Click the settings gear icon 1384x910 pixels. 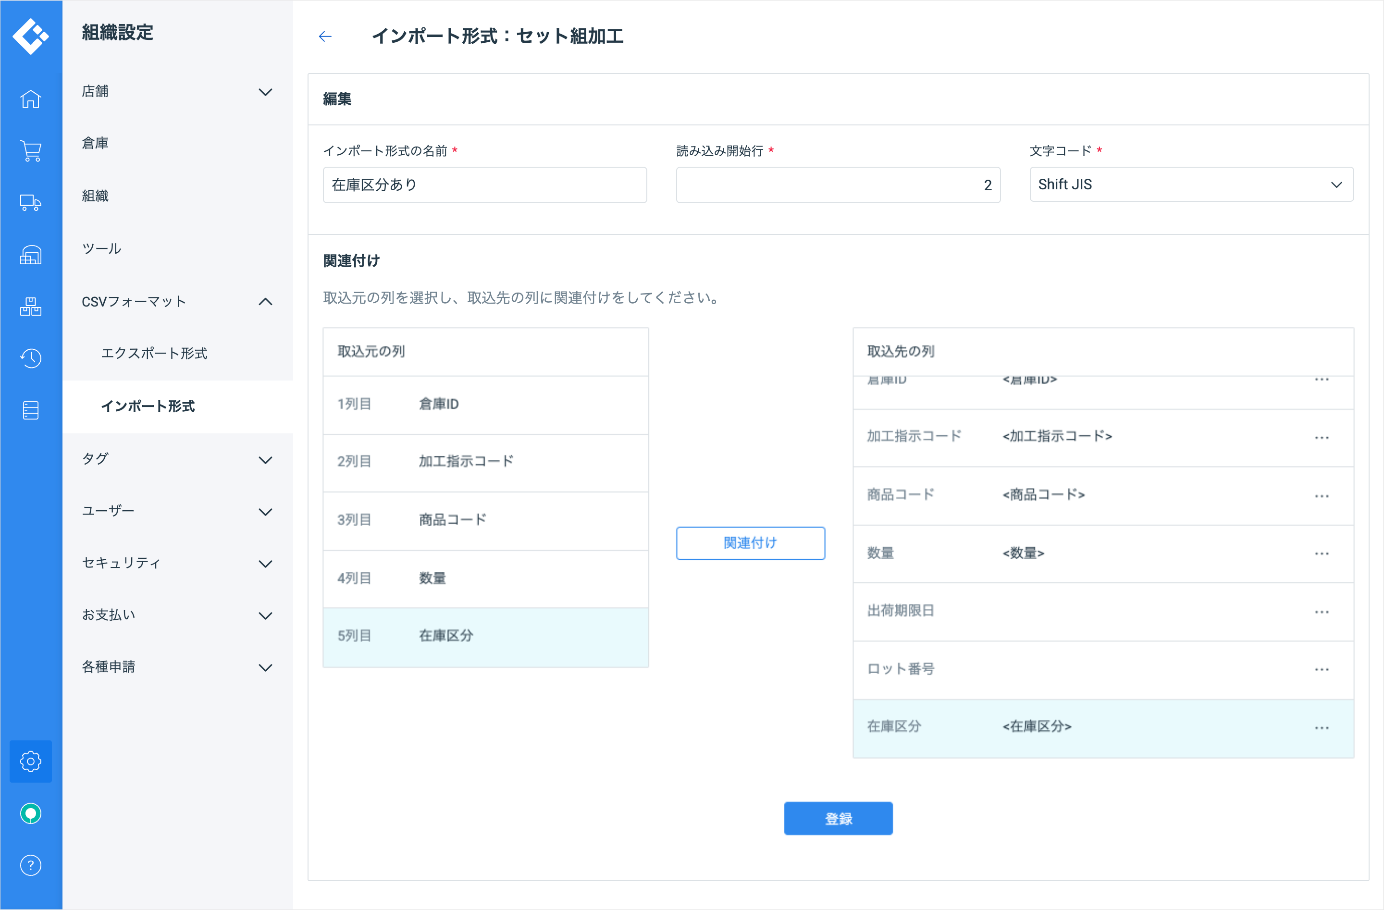point(30,761)
